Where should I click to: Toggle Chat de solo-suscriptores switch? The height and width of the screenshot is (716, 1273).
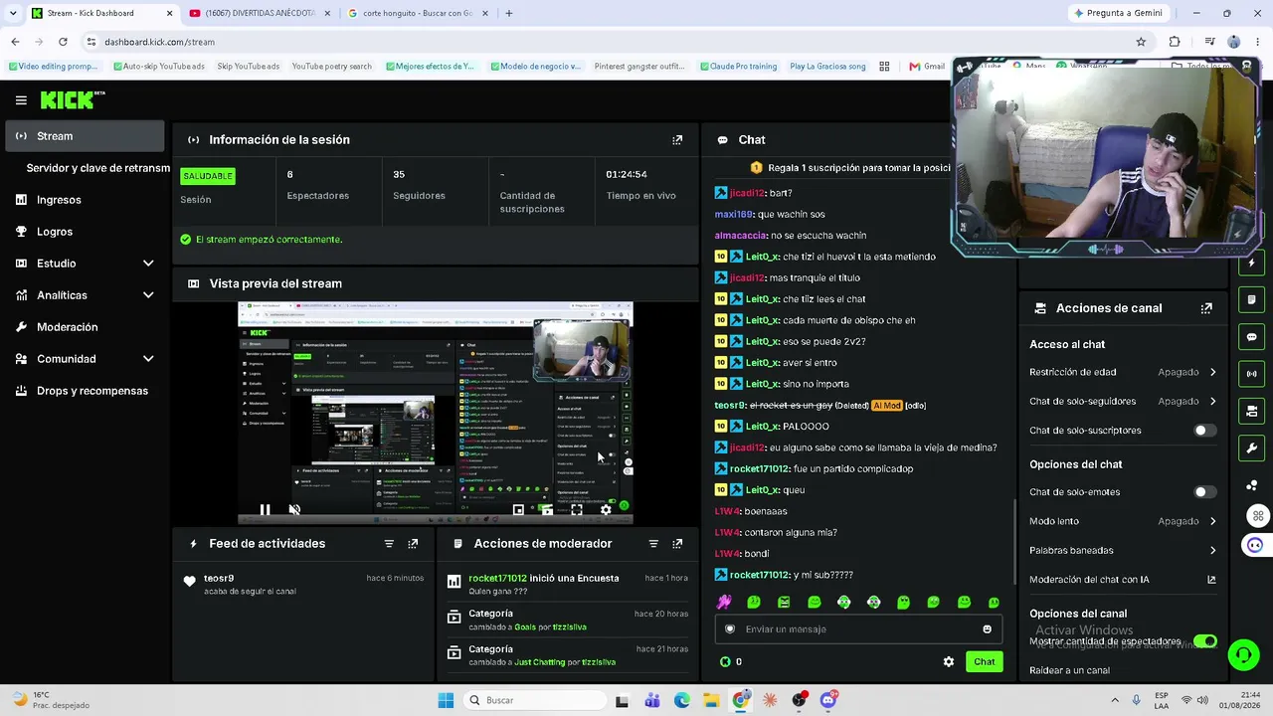1204,431
